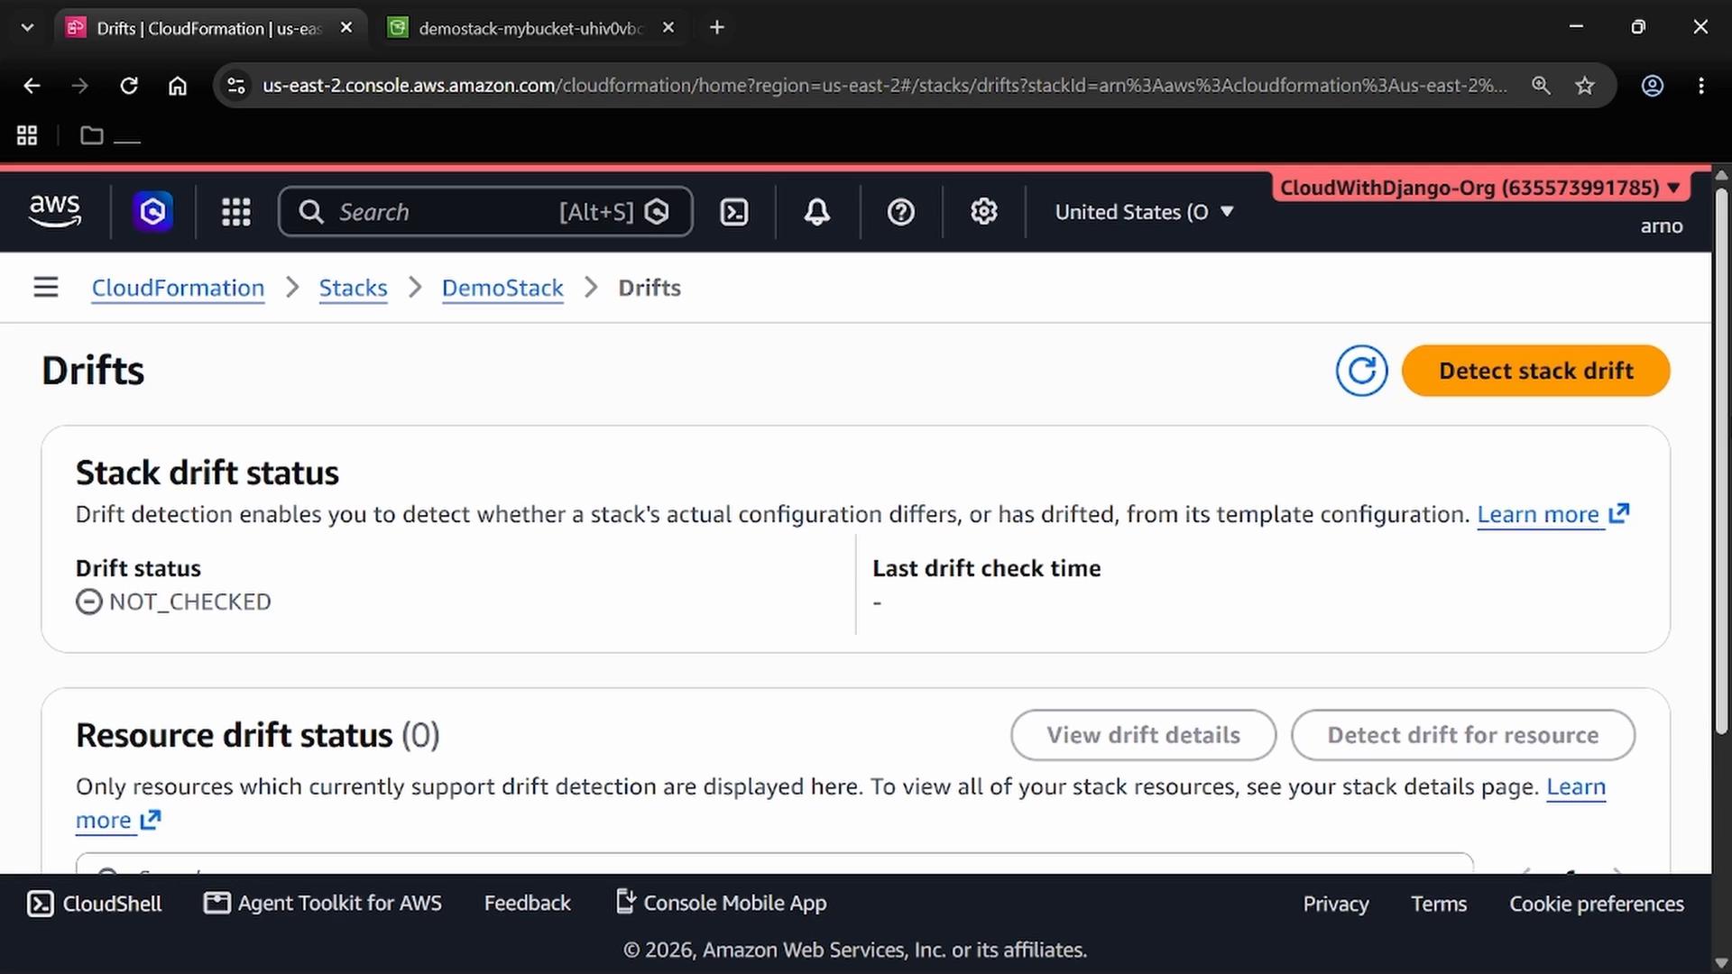Refresh the Drifts page with circular arrow
This screenshot has width=1732, height=974.
[1361, 371]
